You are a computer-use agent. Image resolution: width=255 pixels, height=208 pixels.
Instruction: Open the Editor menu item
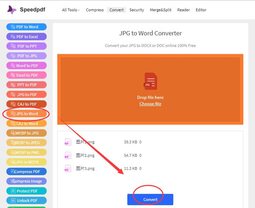click(x=201, y=10)
